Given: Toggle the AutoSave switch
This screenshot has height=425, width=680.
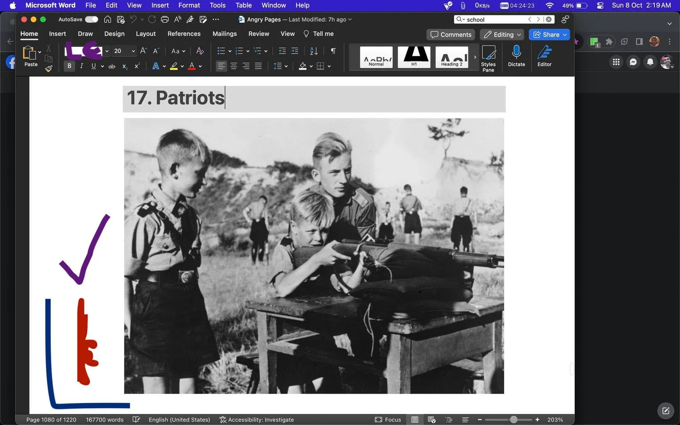Looking at the screenshot, I should coord(92,19).
